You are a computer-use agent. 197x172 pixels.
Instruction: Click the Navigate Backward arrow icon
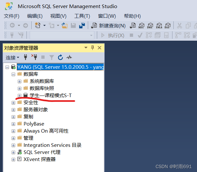pos(12,25)
